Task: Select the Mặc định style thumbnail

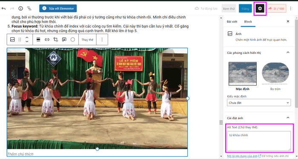Action: pos(243,74)
